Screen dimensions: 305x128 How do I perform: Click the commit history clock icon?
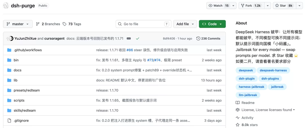[x=198, y=39]
